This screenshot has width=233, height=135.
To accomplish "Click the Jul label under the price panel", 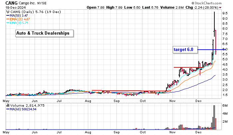I will [x=59, y=101].
